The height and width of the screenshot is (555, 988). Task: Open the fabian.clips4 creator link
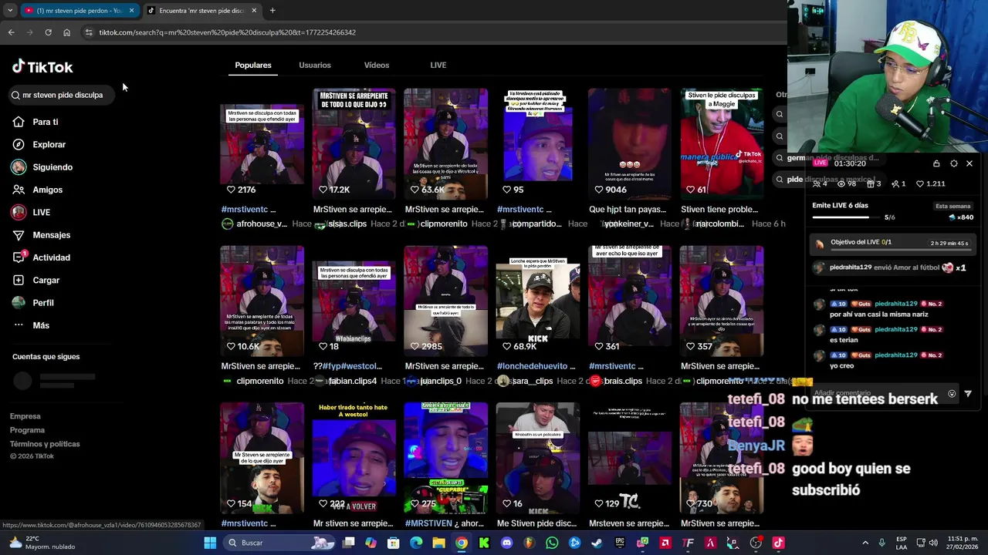pos(353,381)
